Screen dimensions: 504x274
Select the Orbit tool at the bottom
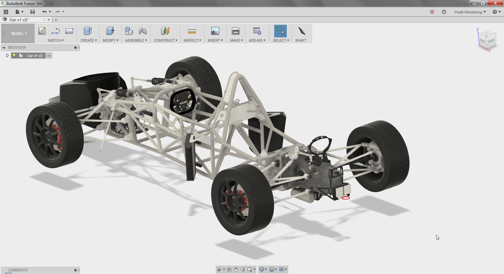tap(219, 269)
